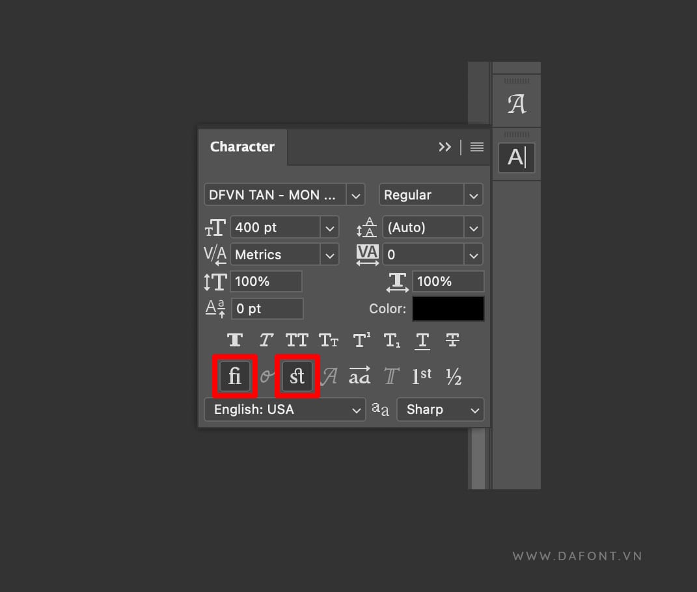Apply Subscript formatting

pos(391,340)
